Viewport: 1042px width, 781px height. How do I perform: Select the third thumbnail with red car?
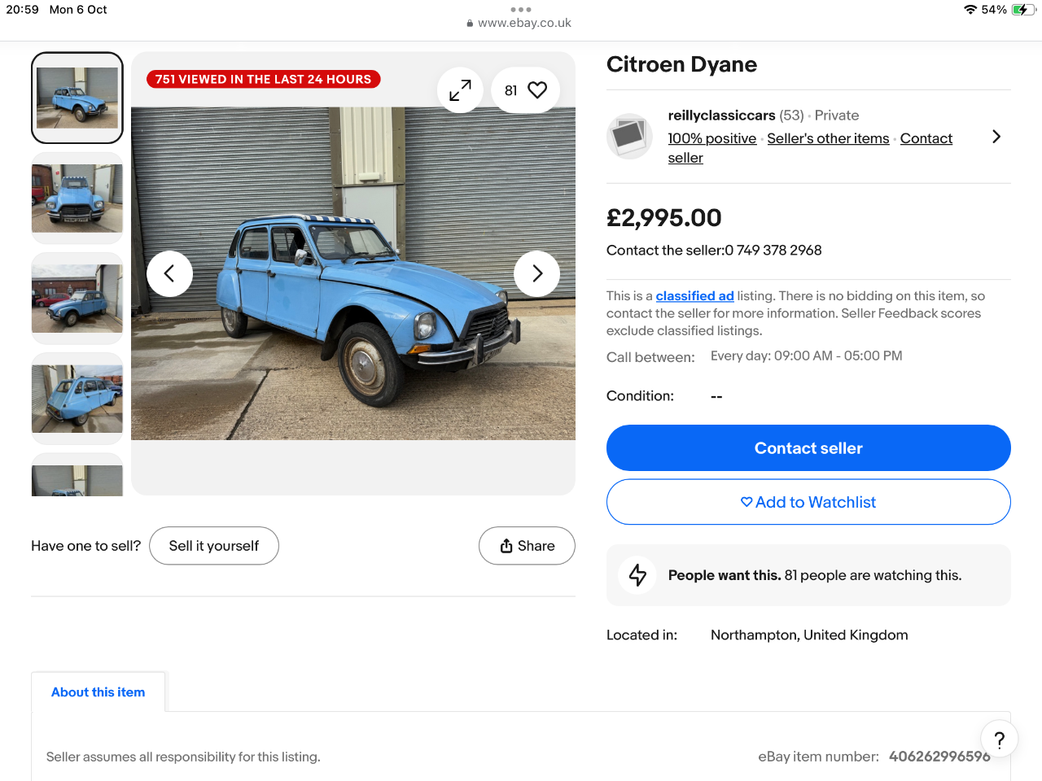point(77,299)
